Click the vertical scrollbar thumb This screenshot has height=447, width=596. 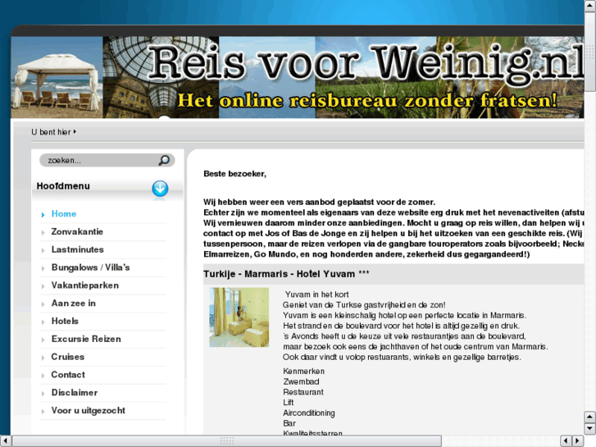(590, 52)
